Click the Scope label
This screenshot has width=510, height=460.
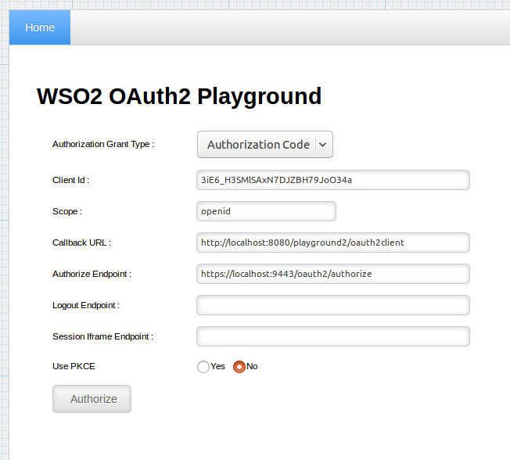[67, 211]
